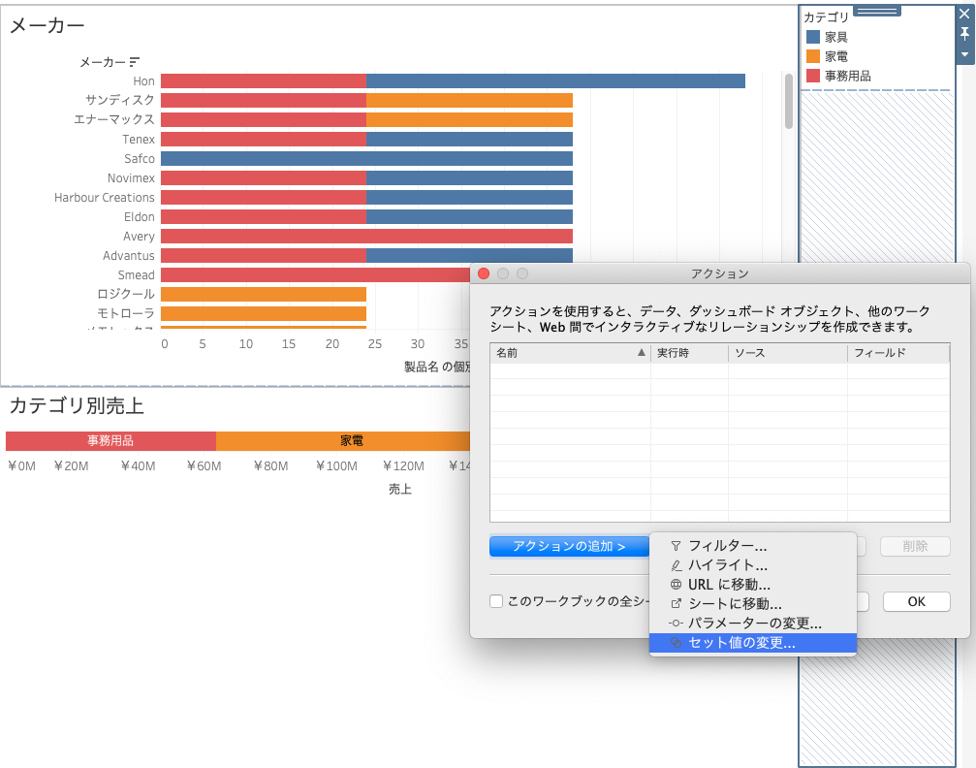Click the sheet arrow icon beside シートに移動
976x768 pixels.
click(x=676, y=604)
